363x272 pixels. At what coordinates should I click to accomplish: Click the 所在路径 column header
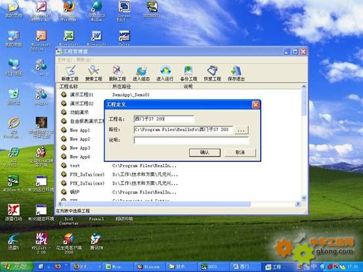pos(145,87)
